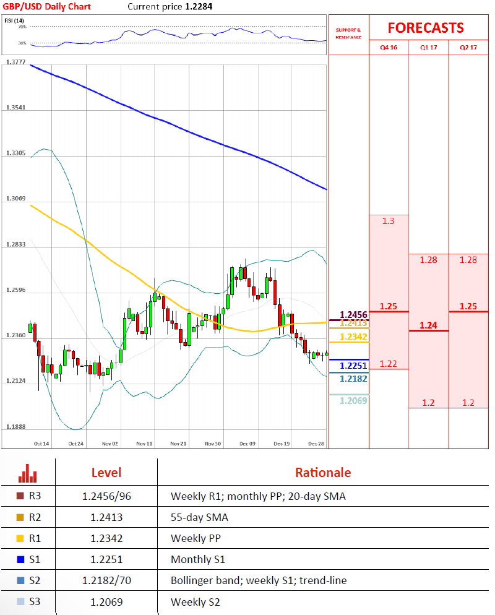
Task: Click the 1.28 value in Q1 17 column
Action: pyautogui.click(x=428, y=260)
